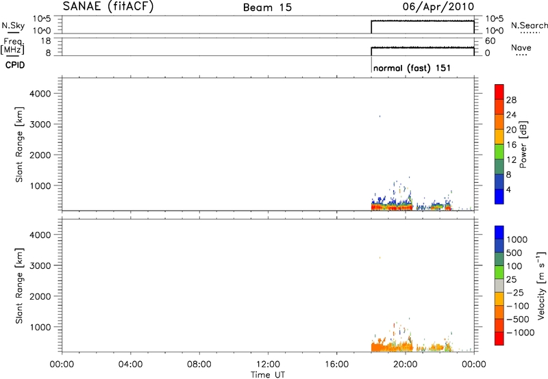This screenshot has width=548, height=379.
Task: Click the 'Nave' legend label
Action: [x=521, y=48]
